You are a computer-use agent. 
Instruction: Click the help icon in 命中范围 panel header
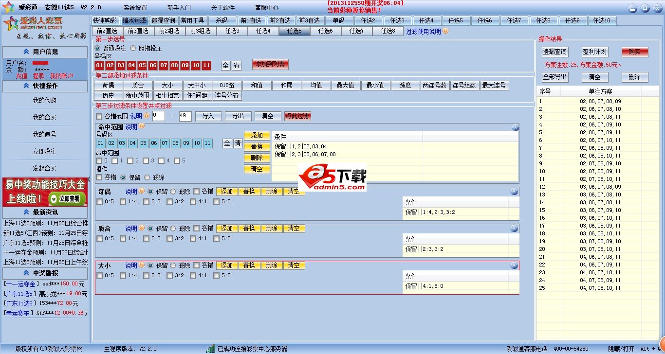click(x=142, y=126)
